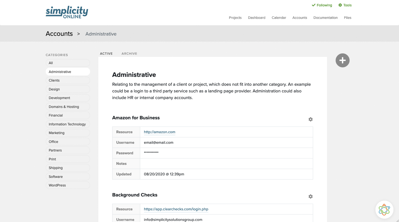This screenshot has height=222, width=399.
Task: Click the Amazon for Business heading
Action: (x=136, y=118)
